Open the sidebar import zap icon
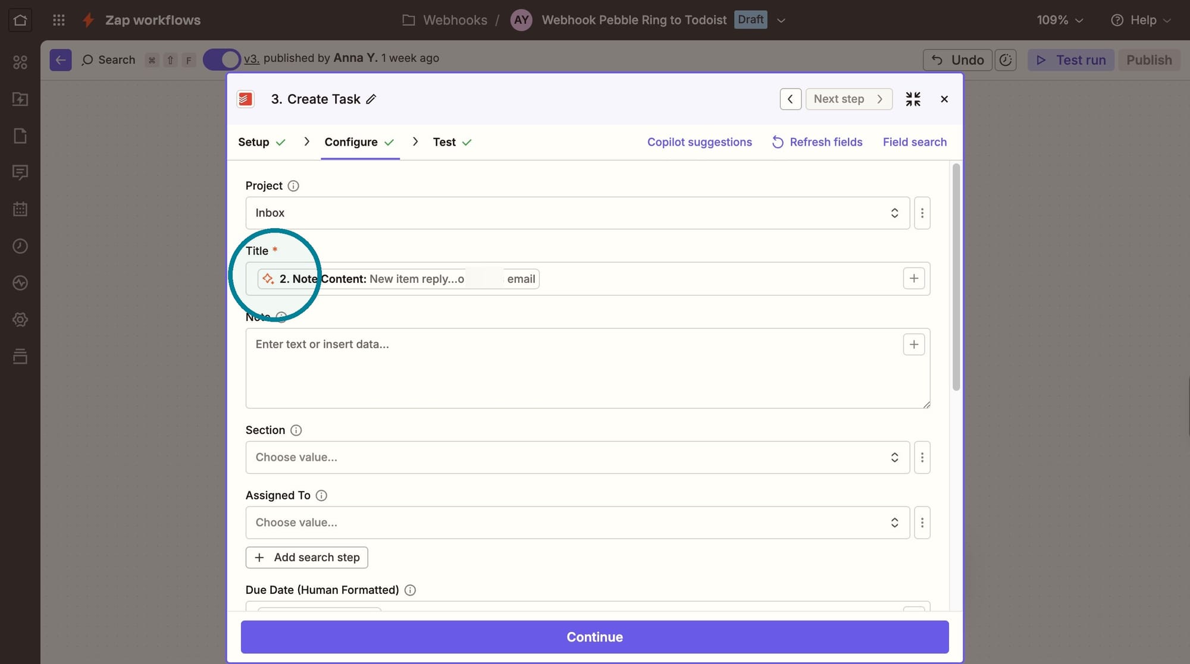 click(20, 99)
